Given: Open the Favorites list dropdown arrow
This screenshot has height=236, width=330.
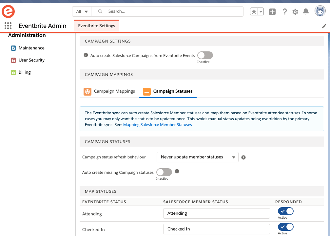Looking at the screenshot, I should pos(261,11).
